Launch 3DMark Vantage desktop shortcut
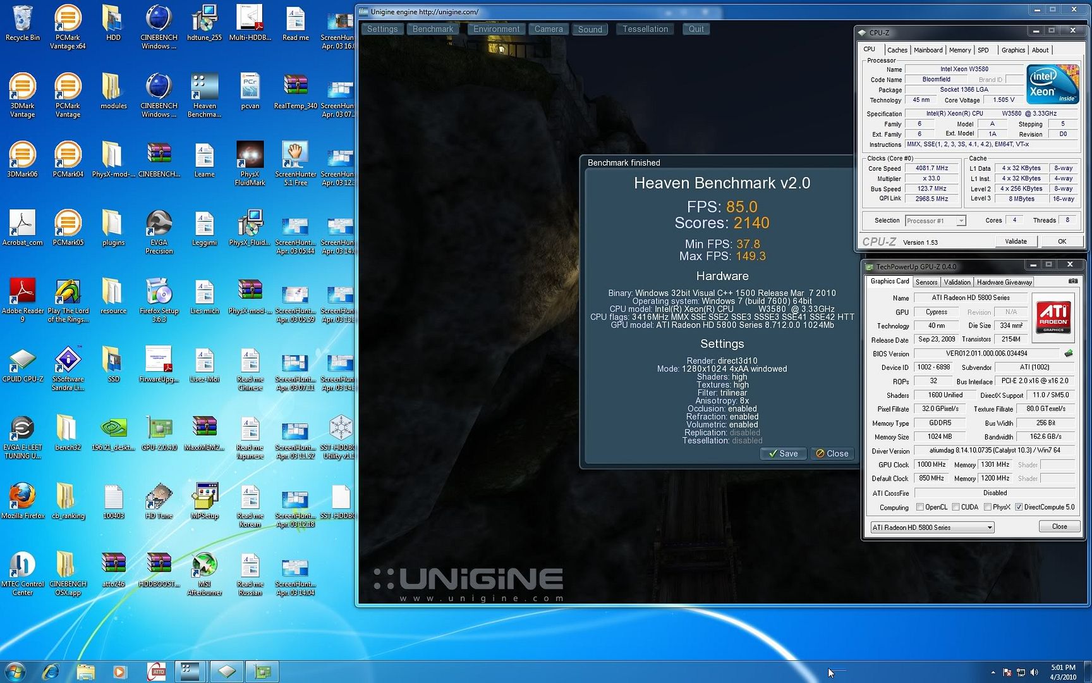The width and height of the screenshot is (1092, 683). (x=22, y=96)
